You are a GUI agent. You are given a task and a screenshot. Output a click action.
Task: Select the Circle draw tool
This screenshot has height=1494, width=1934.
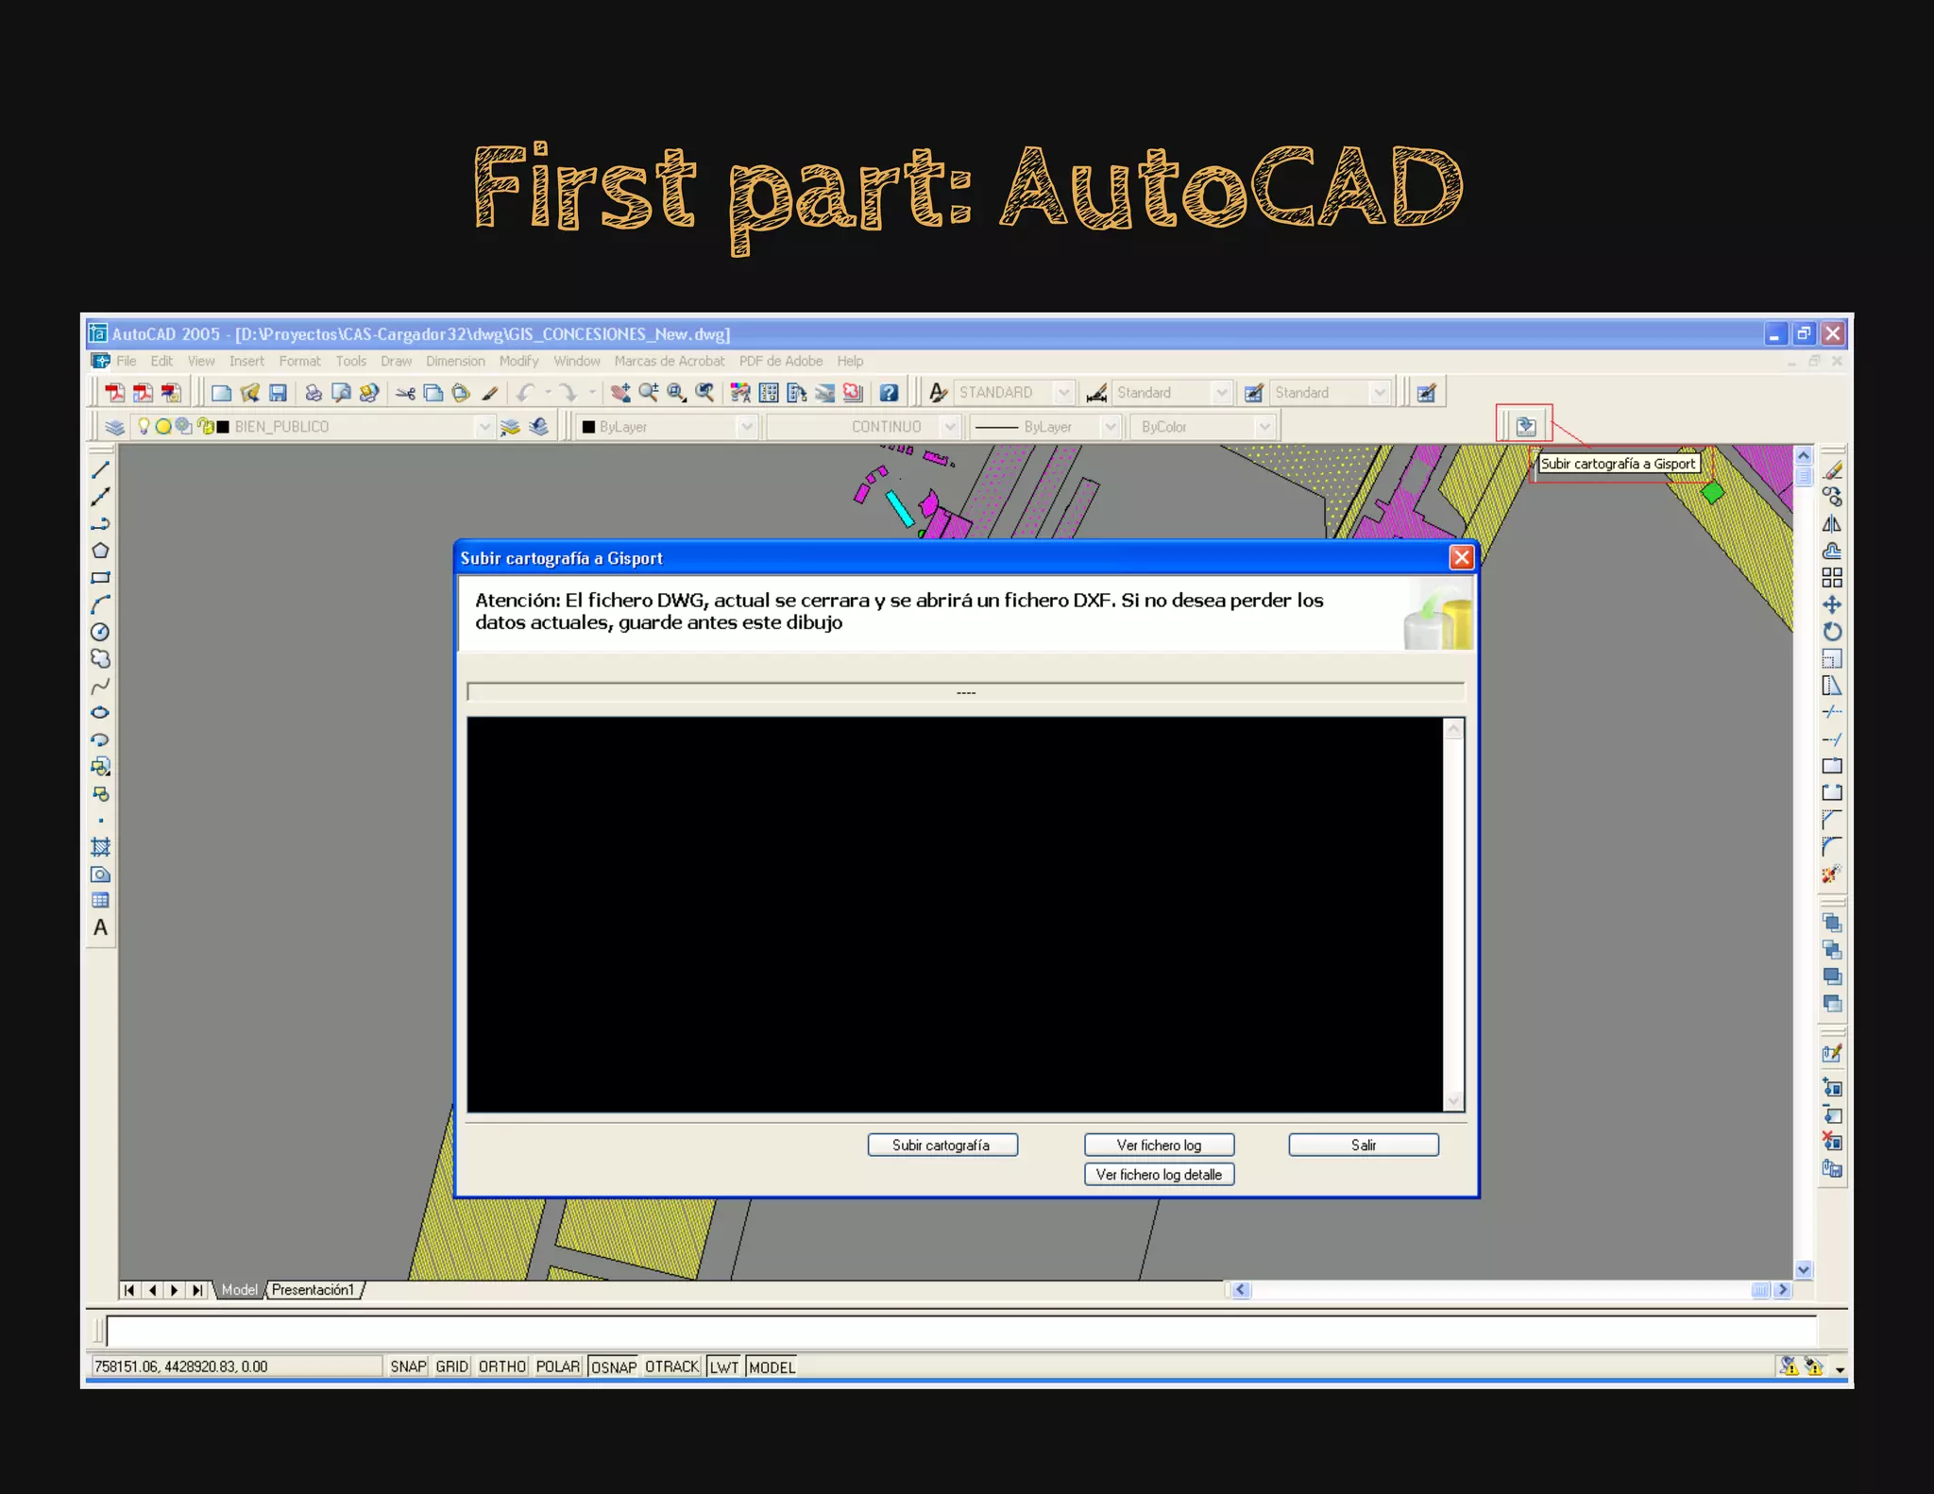point(100,632)
